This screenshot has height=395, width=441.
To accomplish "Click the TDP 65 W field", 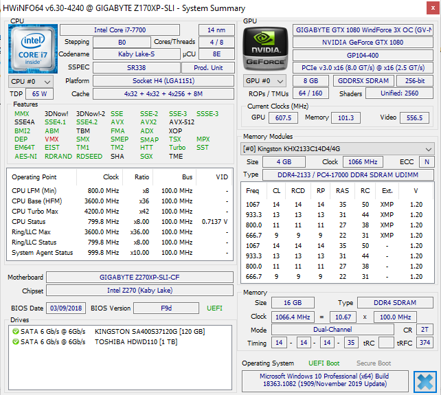I will click(39, 93).
